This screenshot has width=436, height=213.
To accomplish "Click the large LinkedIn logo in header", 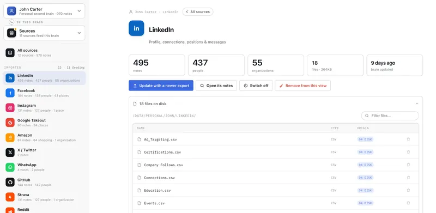I will pyautogui.click(x=136, y=28).
